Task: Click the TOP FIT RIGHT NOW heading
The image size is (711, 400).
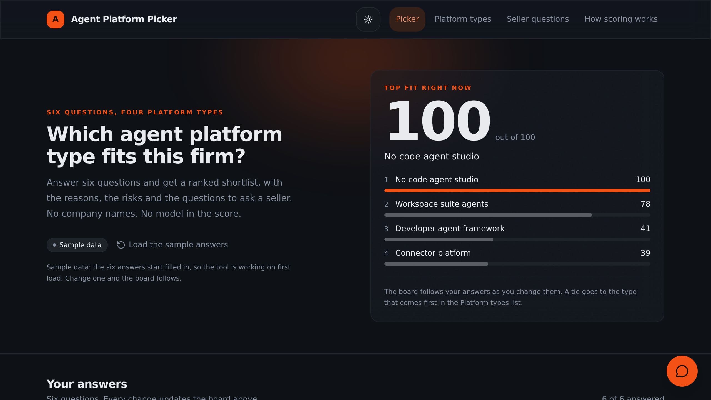Action: (x=428, y=88)
